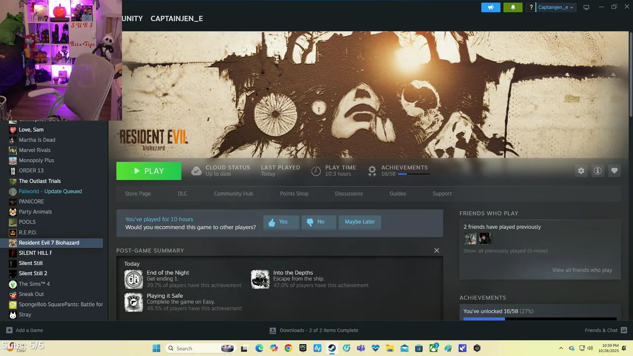Open the Support tab
The image size is (633, 356).
[x=442, y=194]
